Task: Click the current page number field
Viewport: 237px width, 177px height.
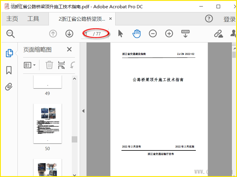Action: pos(87,34)
